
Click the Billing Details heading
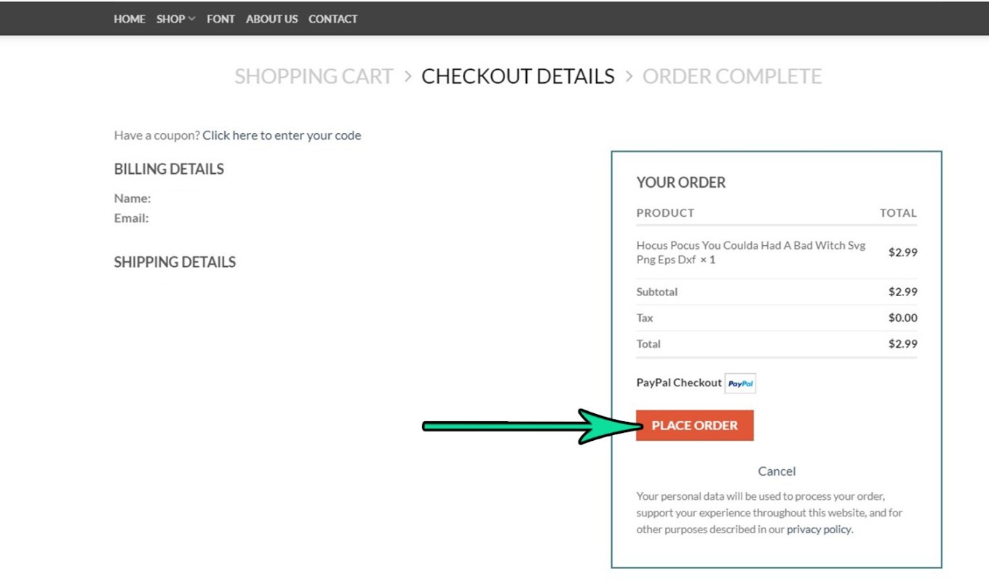169,169
